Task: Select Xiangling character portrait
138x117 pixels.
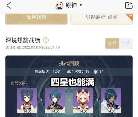Action: pos(27,100)
